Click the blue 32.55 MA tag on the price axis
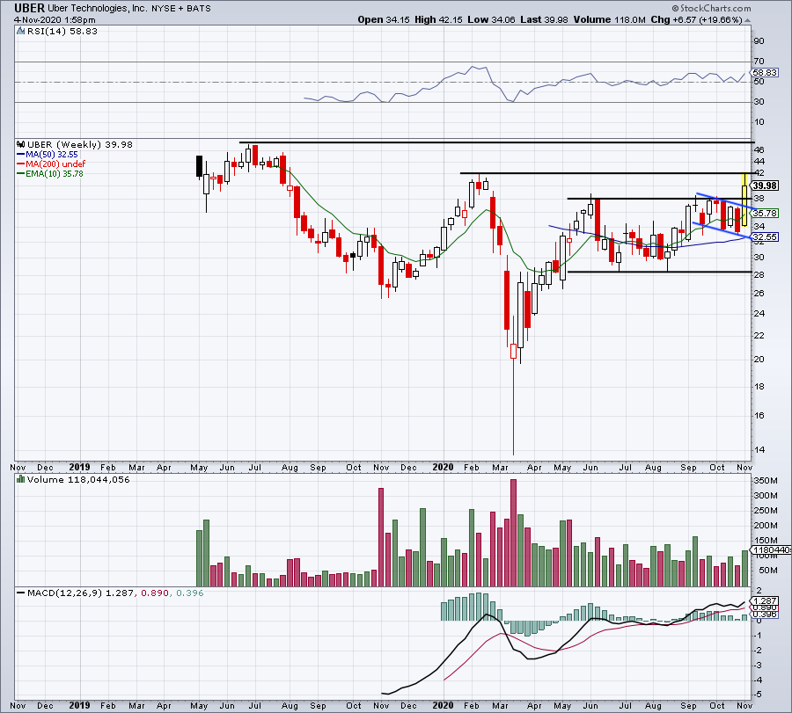The image size is (792, 713). click(x=765, y=236)
